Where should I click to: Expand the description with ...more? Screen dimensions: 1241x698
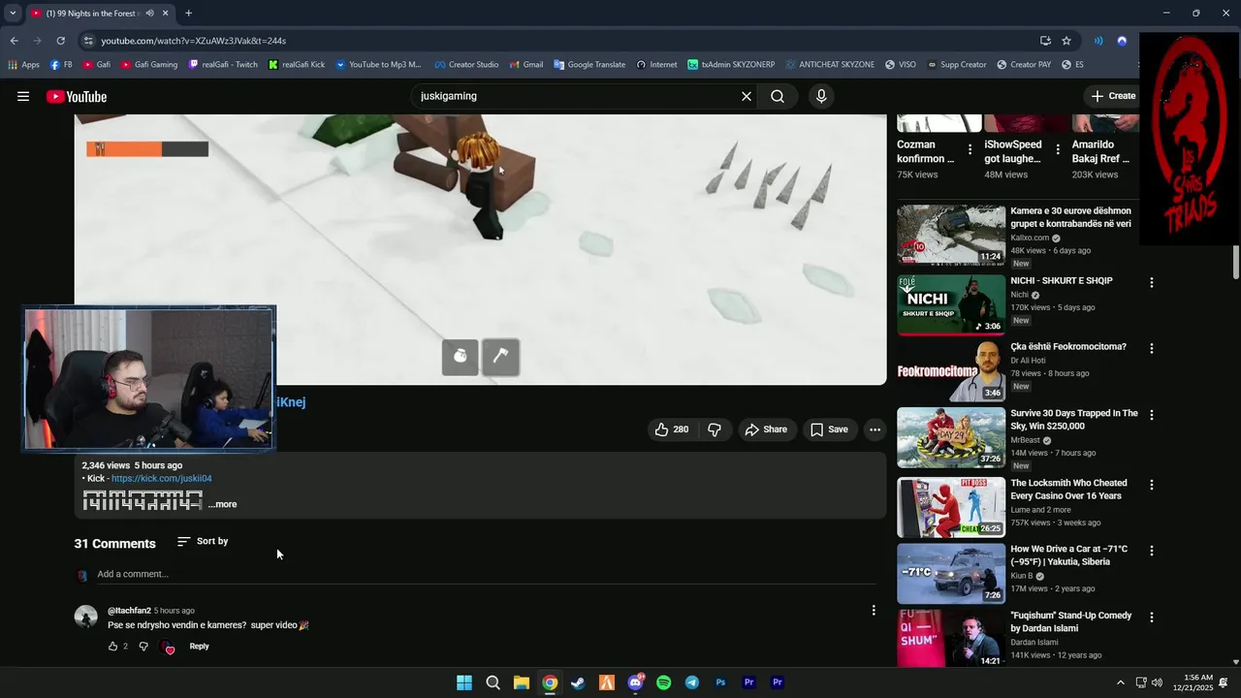[222, 504]
